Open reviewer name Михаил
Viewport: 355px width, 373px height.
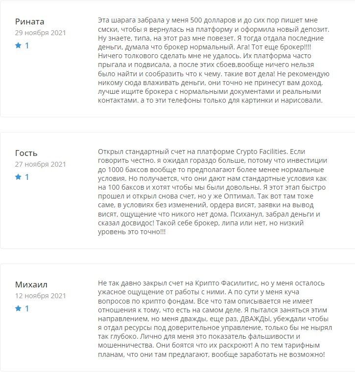click(31, 285)
